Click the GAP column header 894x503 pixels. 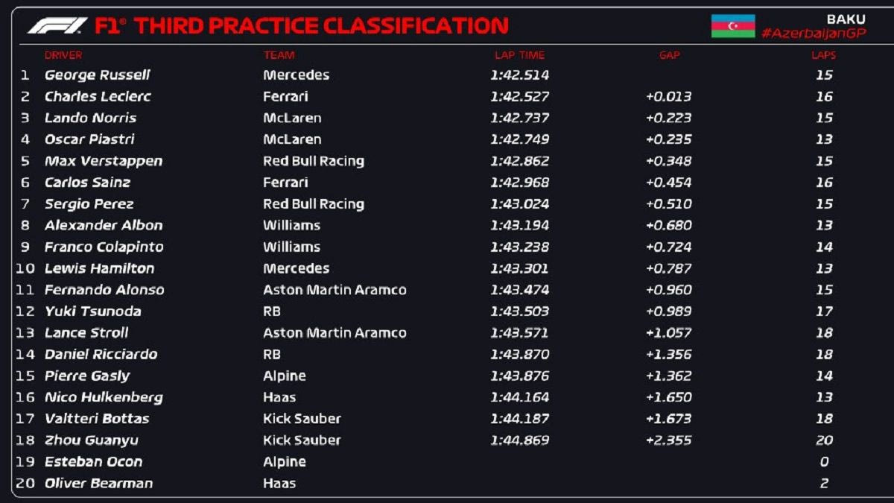click(669, 55)
